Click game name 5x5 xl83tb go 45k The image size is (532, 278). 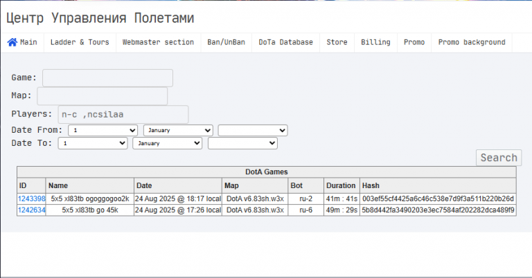pos(90,210)
